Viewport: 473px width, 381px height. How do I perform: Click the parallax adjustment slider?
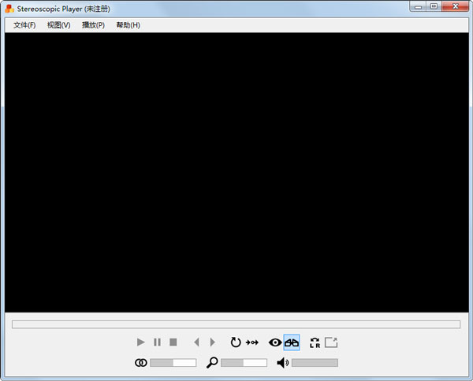173,363
